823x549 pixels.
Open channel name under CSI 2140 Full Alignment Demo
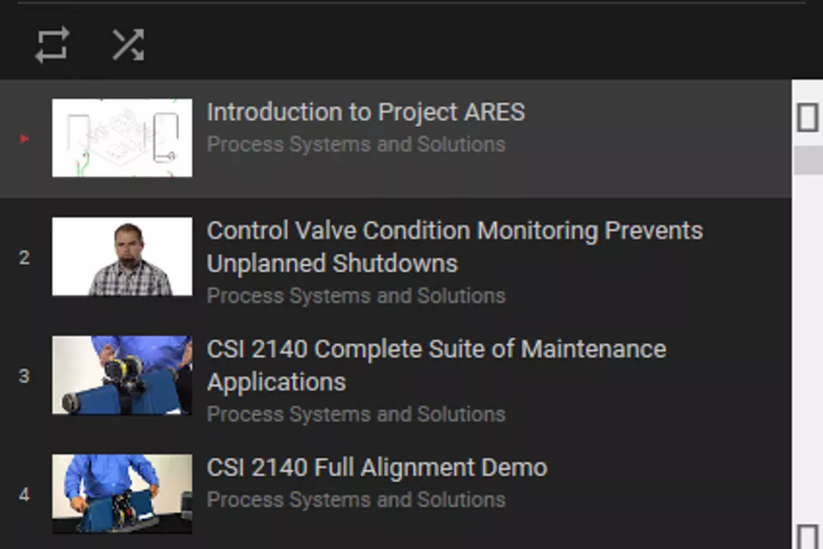[x=356, y=500]
